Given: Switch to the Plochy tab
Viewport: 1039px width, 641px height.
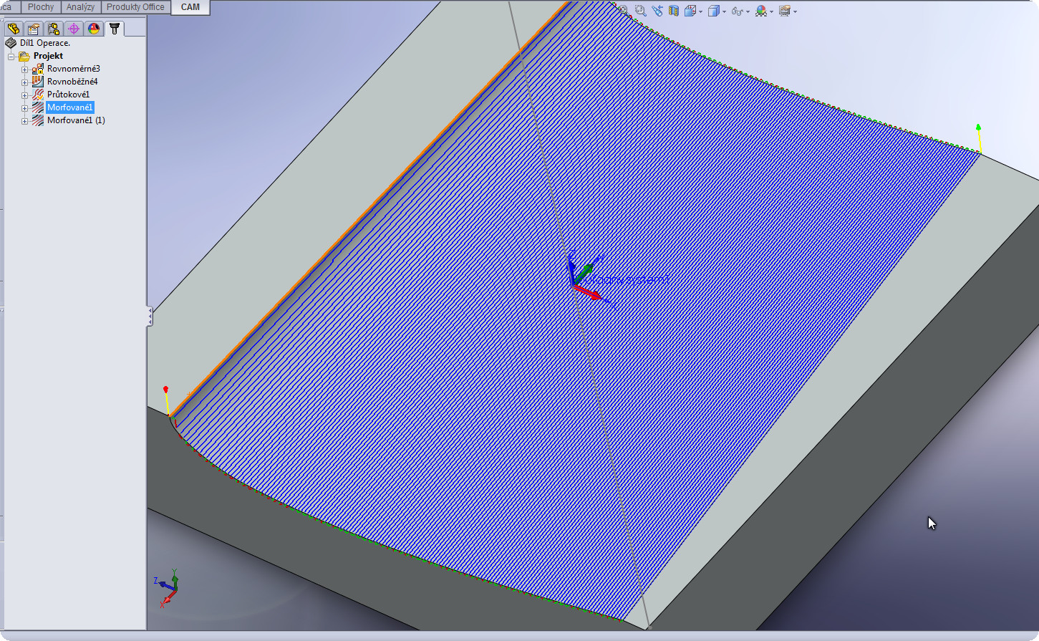Looking at the screenshot, I should [x=41, y=7].
